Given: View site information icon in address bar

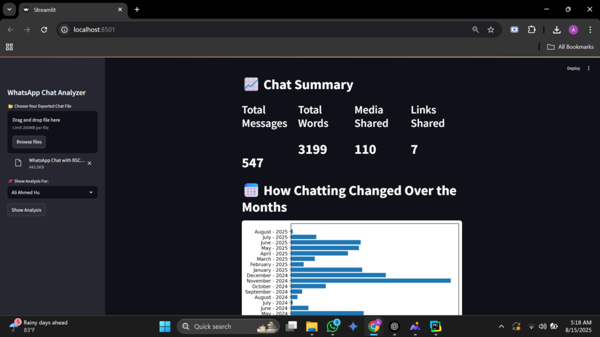Looking at the screenshot, I should (64, 29).
